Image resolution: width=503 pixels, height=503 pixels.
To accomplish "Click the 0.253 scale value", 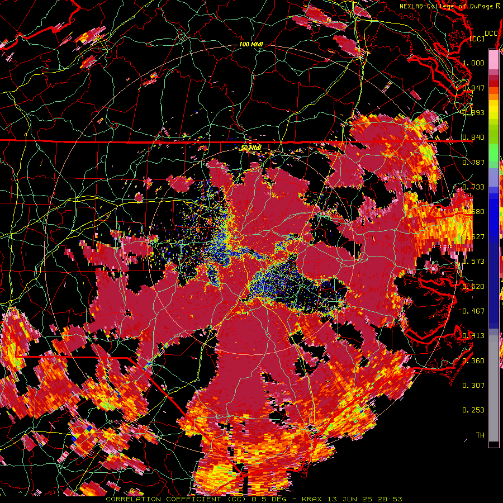I will click(x=473, y=410).
